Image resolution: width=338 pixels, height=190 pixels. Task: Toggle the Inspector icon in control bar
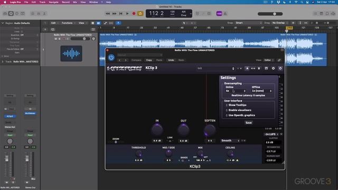[x=11, y=14]
